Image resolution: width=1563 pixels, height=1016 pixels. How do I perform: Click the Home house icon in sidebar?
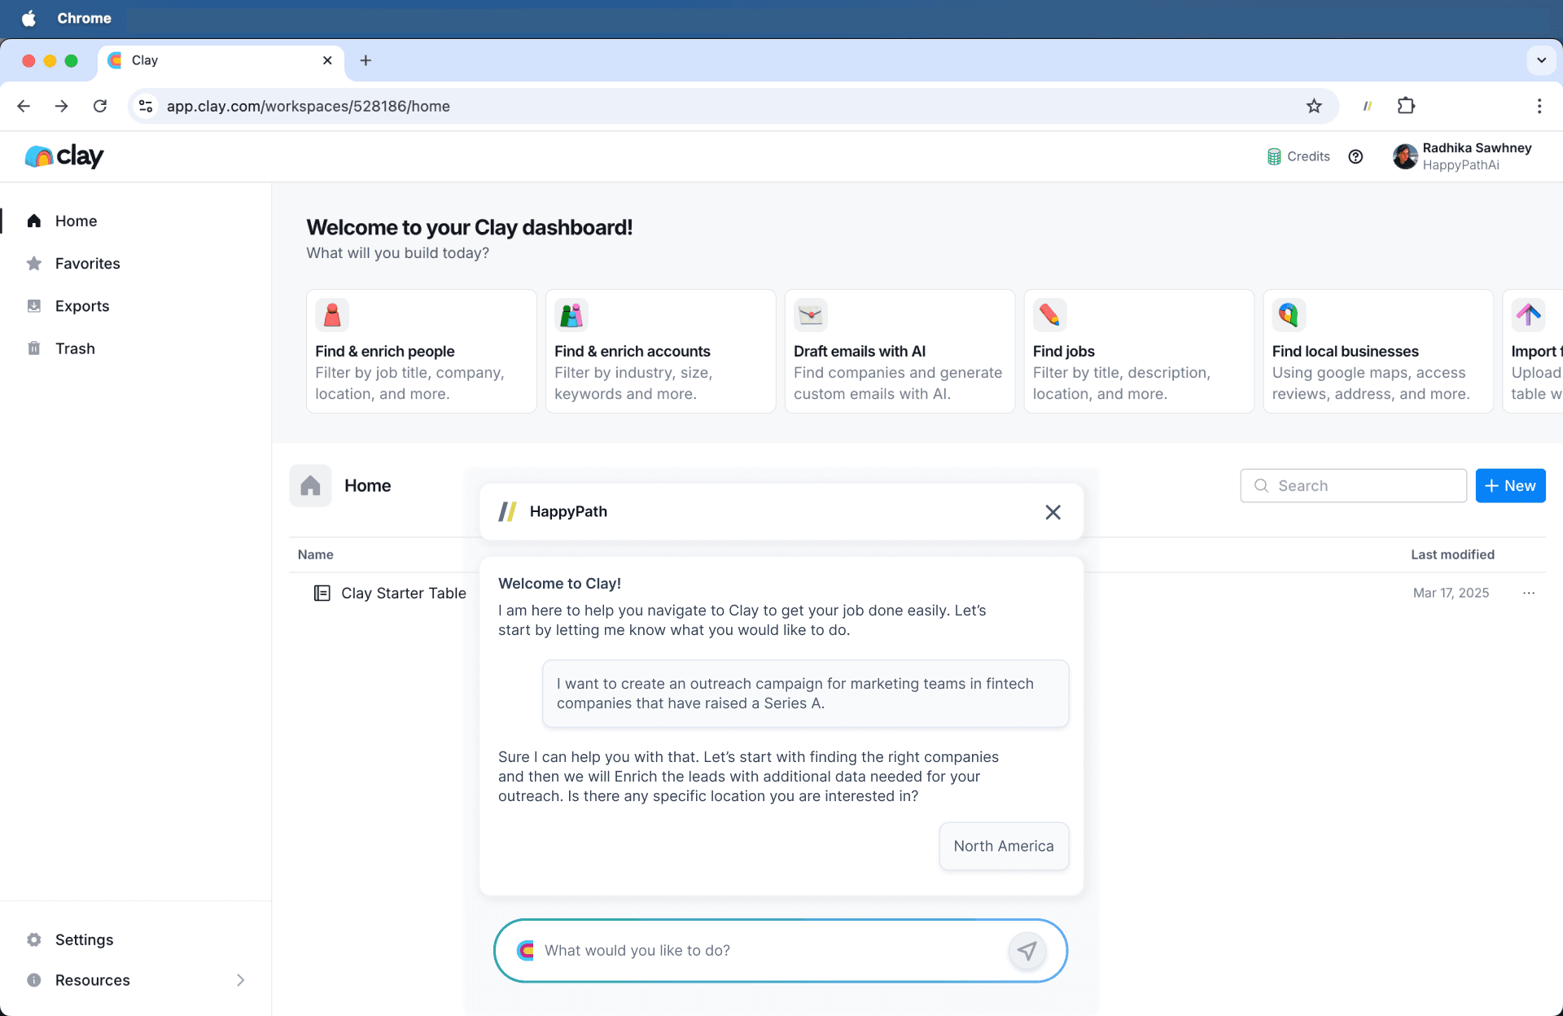click(x=34, y=221)
